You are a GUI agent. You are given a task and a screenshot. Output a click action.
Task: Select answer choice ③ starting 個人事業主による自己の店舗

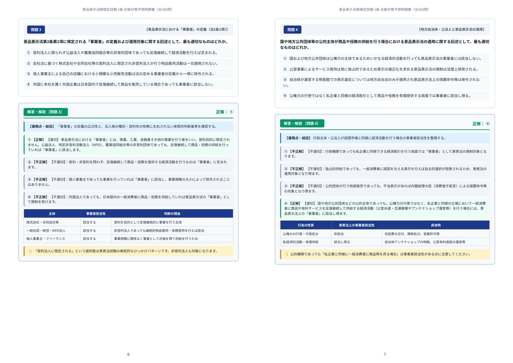(x=128, y=74)
